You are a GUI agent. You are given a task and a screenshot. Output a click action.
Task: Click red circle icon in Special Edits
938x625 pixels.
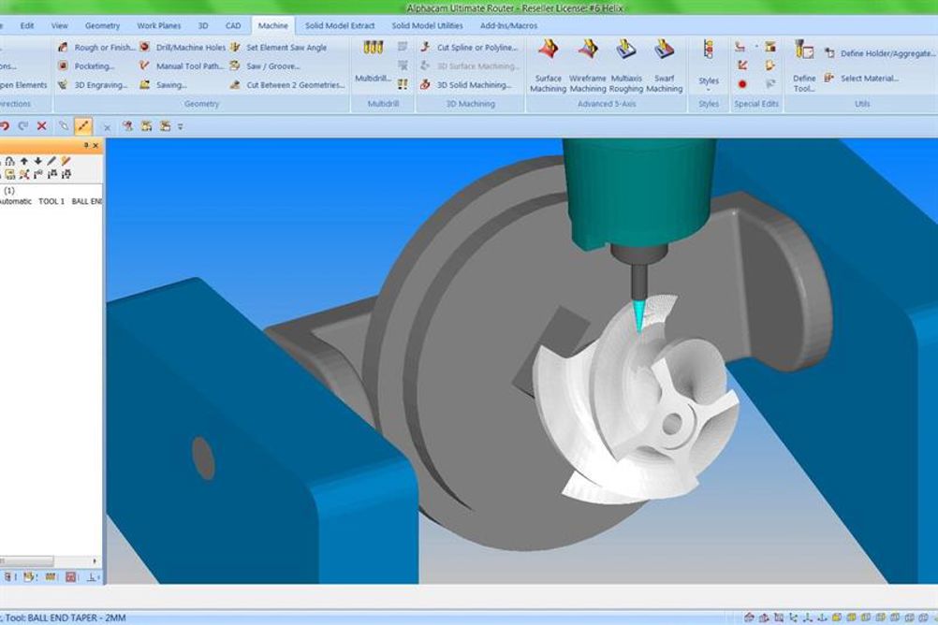[x=742, y=84]
